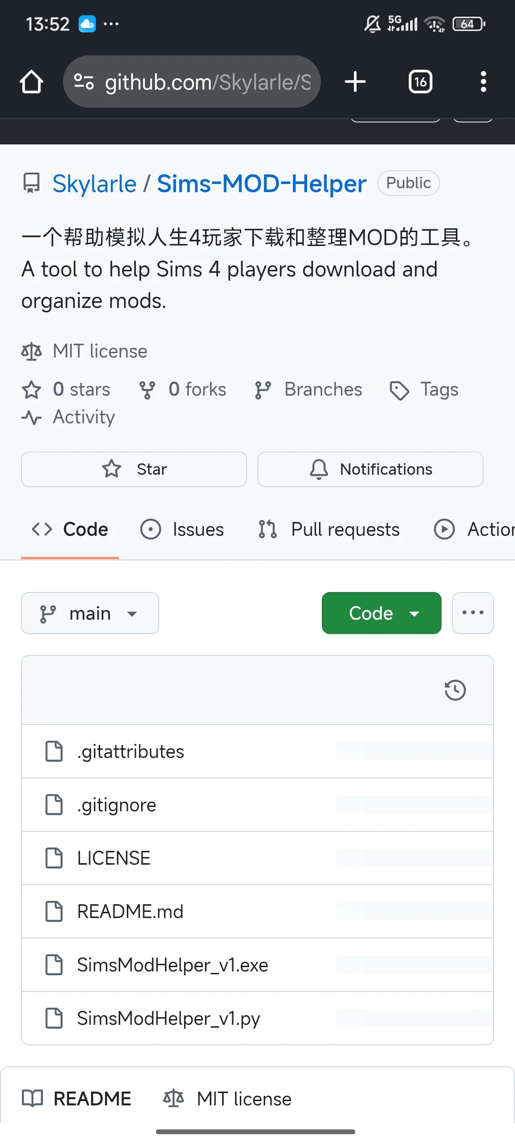Viewport: 515px width, 1144px height.
Task: Open the repository more options ellipsis
Action: (473, 613)
